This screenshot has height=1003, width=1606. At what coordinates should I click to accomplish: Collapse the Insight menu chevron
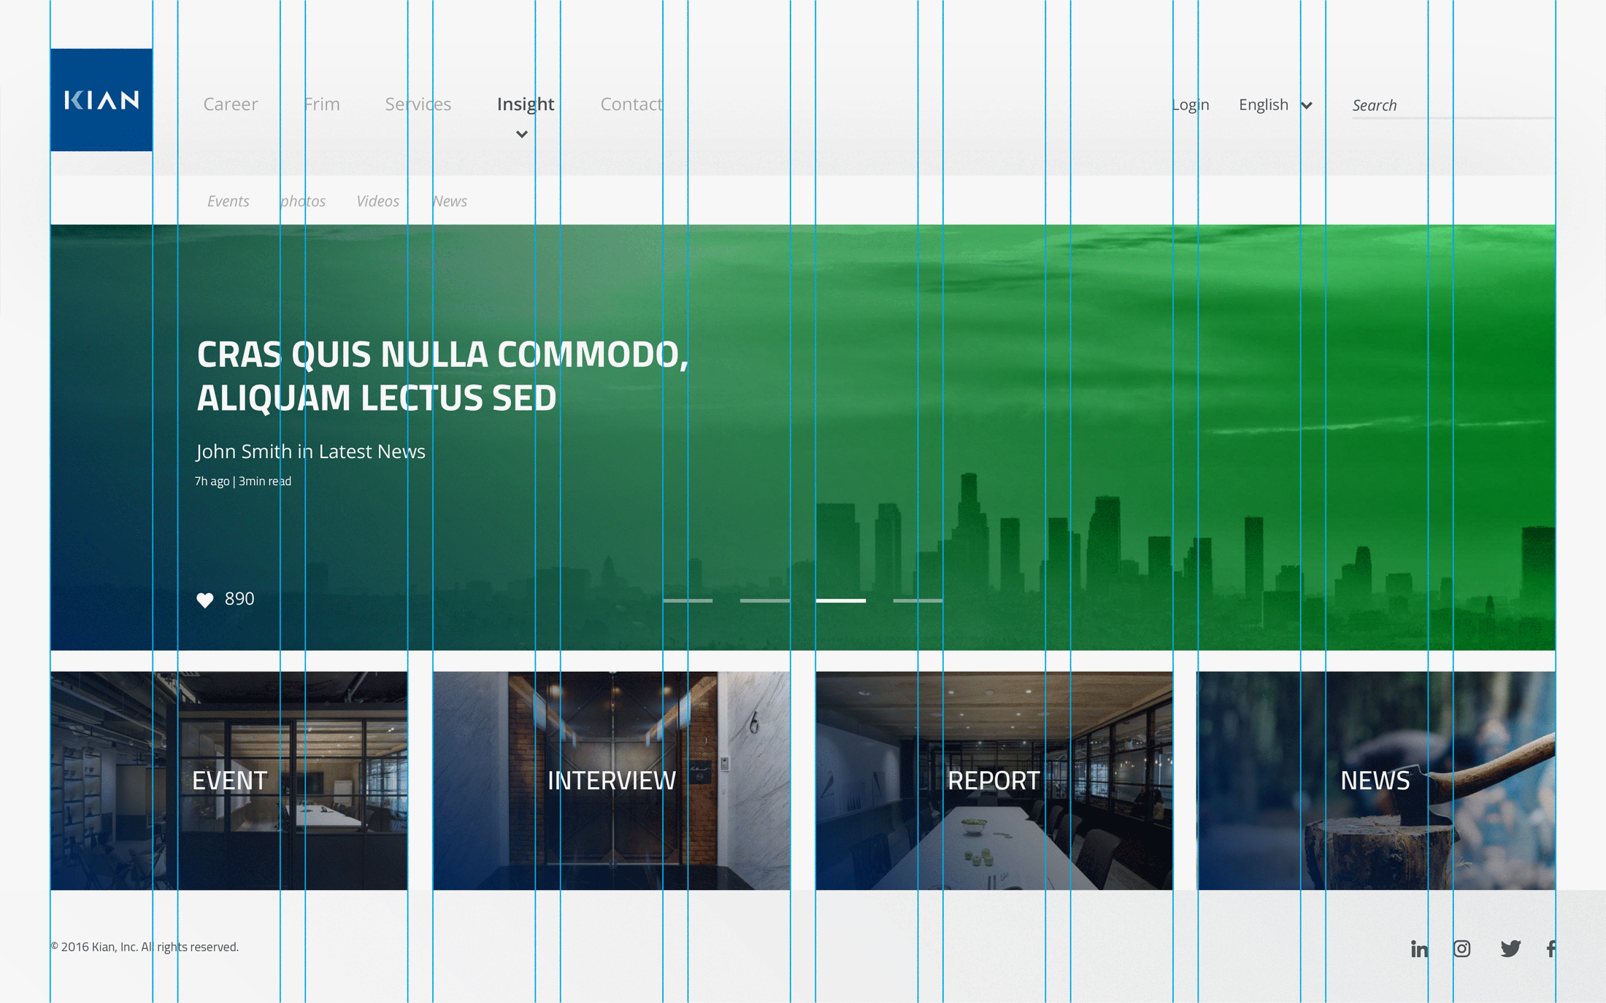pos(521,134)
